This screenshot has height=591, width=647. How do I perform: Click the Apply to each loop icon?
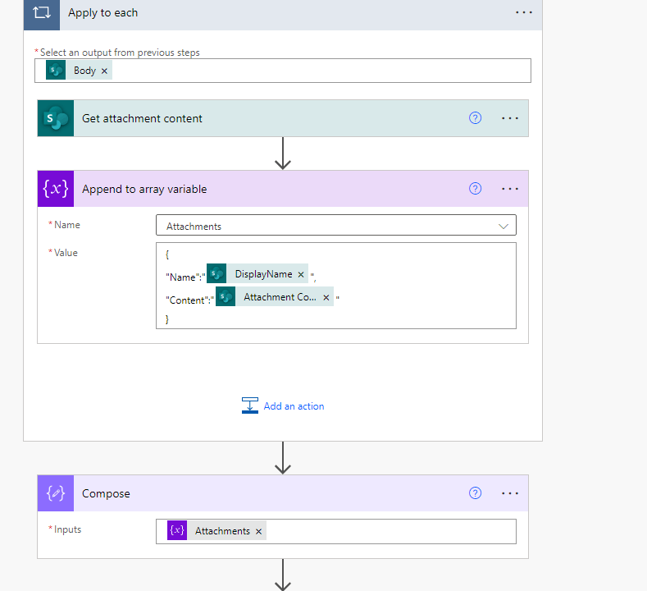tap(42, 13)
